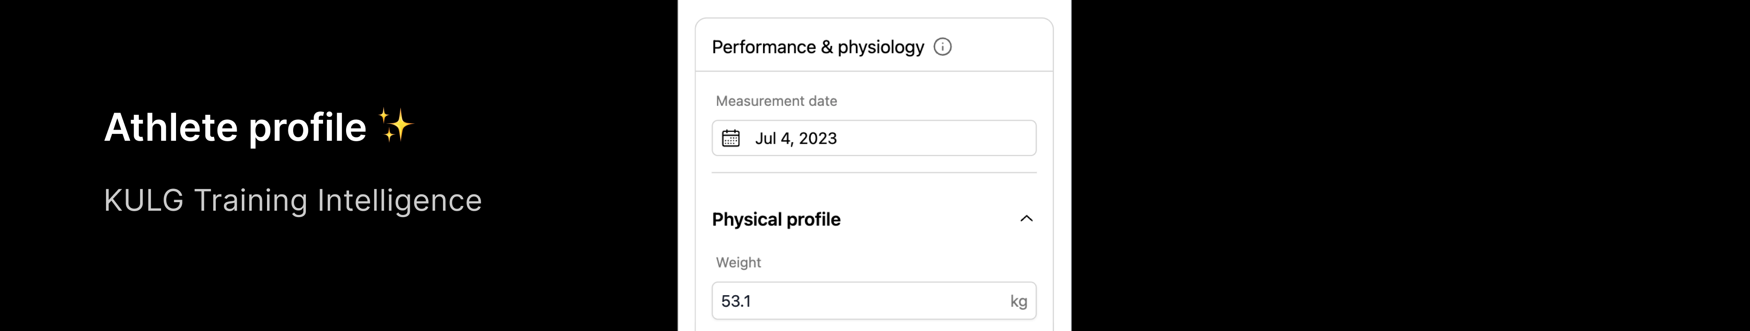The image size is (1750, 331).
Task: Click the divider line above Physical profile
Action: pyautogui.click(x=874, y=173)
